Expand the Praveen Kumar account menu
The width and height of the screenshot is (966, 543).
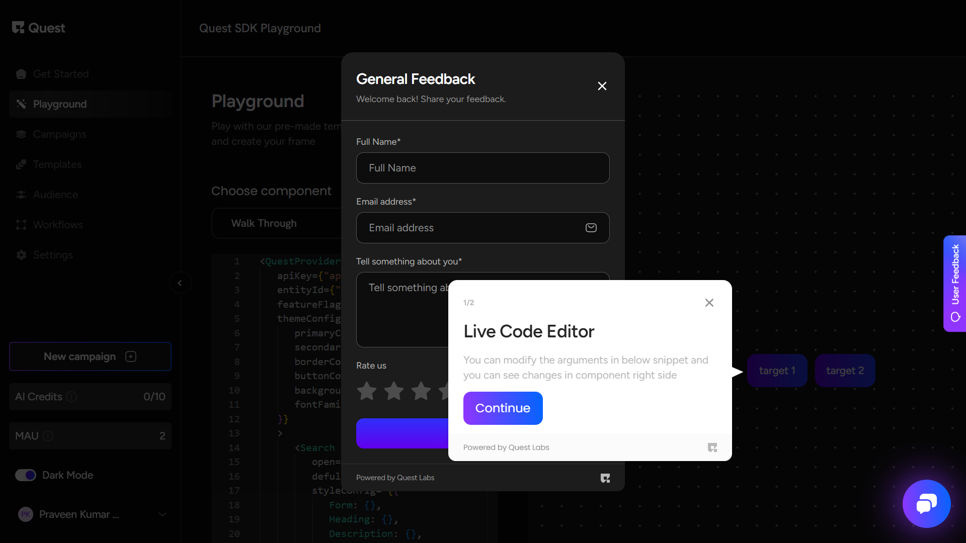[162, 514]
